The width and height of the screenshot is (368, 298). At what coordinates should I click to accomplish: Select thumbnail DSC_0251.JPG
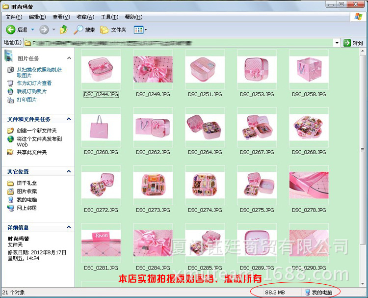tap(205, 70)
